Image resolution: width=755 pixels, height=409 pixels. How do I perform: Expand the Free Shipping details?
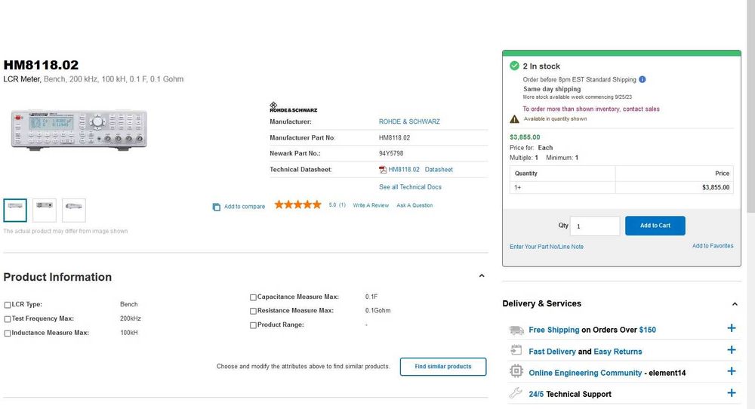[x=731, y=329]
